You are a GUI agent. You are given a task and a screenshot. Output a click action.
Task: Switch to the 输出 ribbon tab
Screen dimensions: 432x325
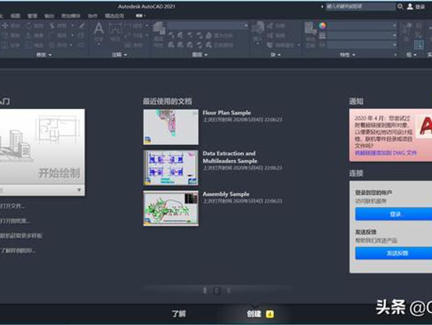coord(49,16)
